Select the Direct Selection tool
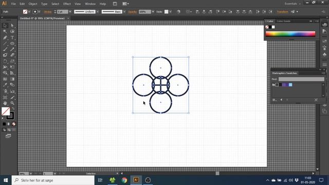Viewport: 329px width, 185px height. tap(12, 26)
